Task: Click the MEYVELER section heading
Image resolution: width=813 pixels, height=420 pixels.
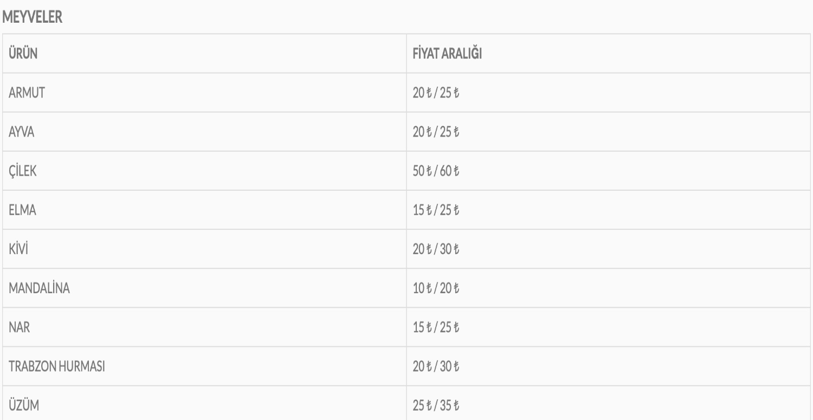Action: (33, 18)
